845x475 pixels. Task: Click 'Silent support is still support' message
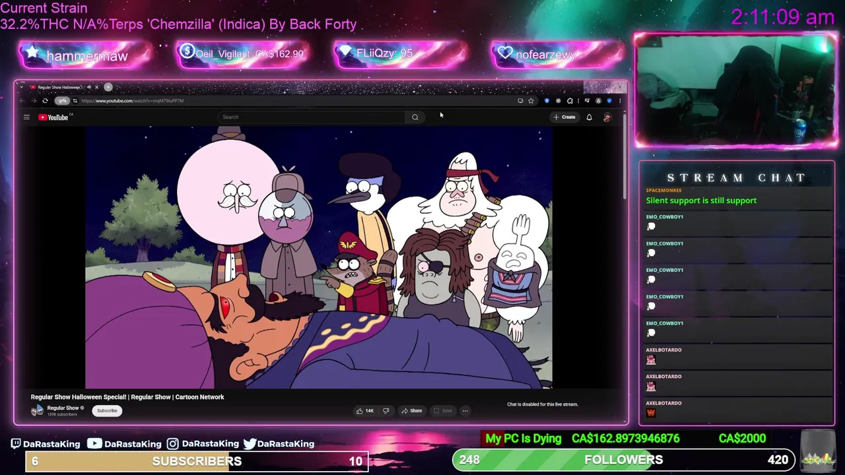tap(701, 201)
